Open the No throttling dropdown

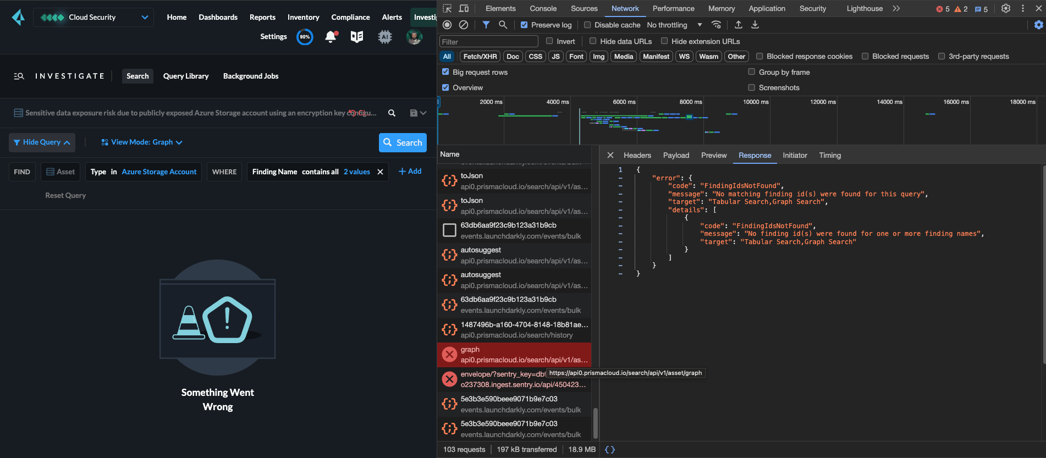tap(675, 25)
